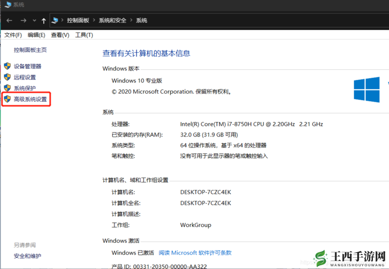Click the Forward navigation arrow

(23, 20)
